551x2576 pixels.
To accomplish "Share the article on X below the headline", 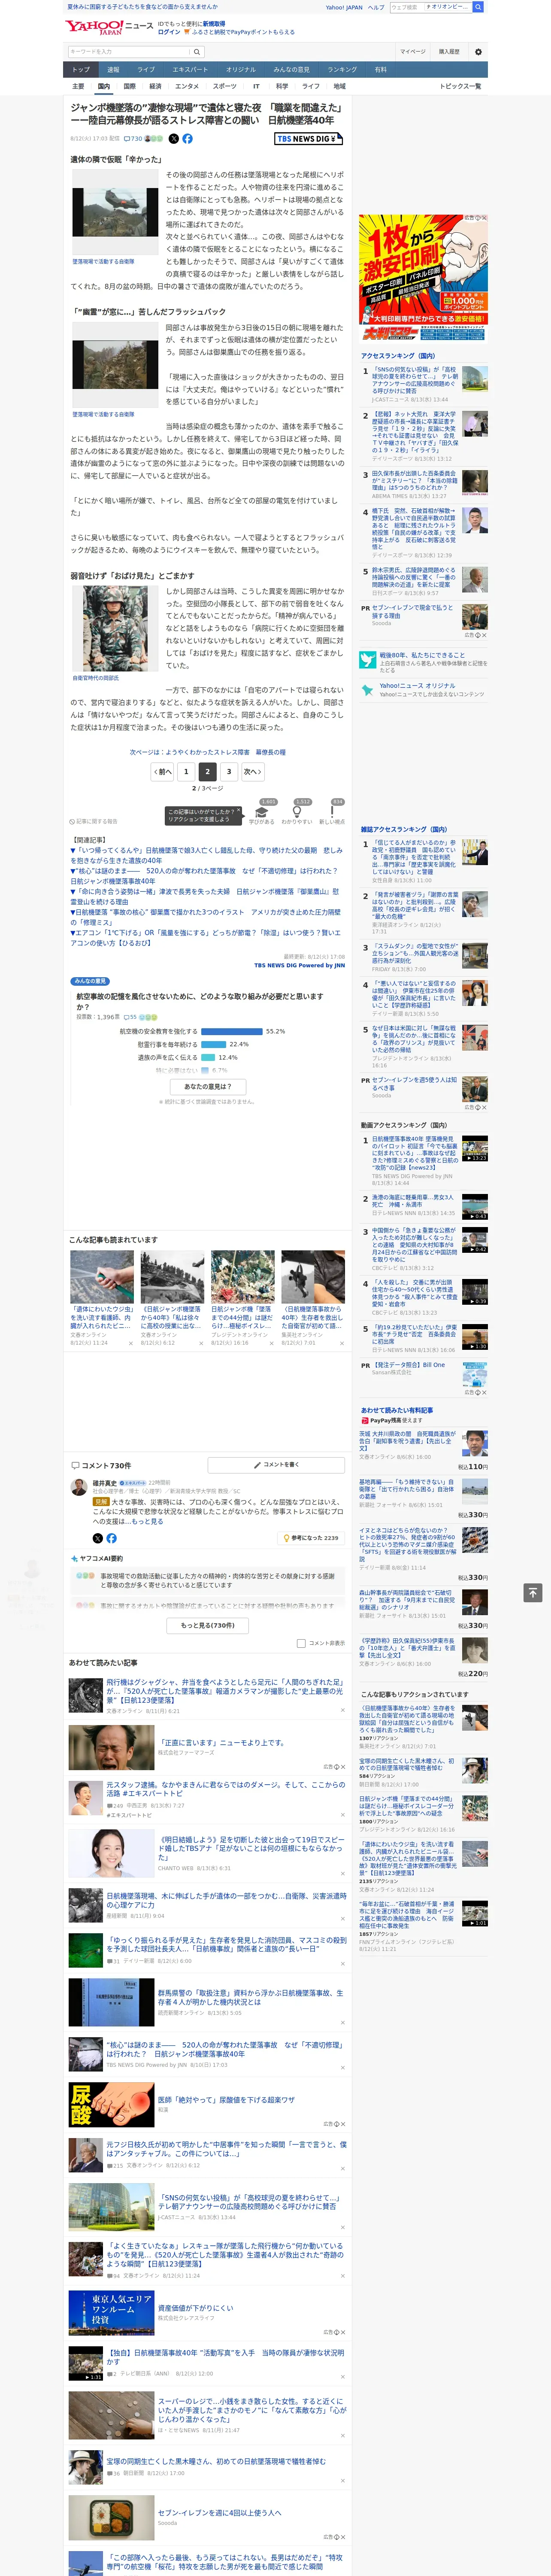I will point(174,139).
